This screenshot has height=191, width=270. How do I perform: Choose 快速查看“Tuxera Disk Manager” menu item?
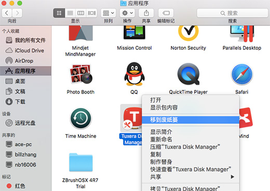(x=191, y=169)
